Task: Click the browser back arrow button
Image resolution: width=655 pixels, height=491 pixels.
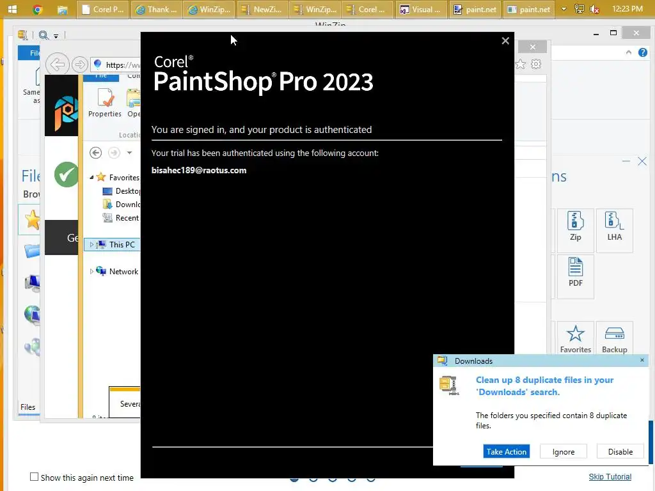Action: tap(57, 65)
